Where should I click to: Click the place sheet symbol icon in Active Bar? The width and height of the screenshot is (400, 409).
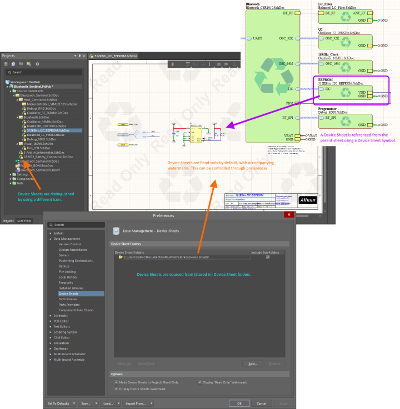pyautogui.click(x=219, y=64)
